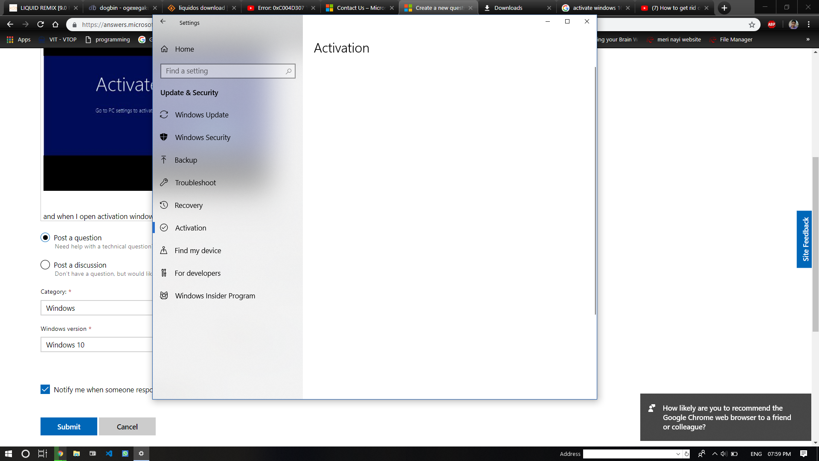Open VIT - VTOP bookmark
819x461 pixels.
pos(58,39)
